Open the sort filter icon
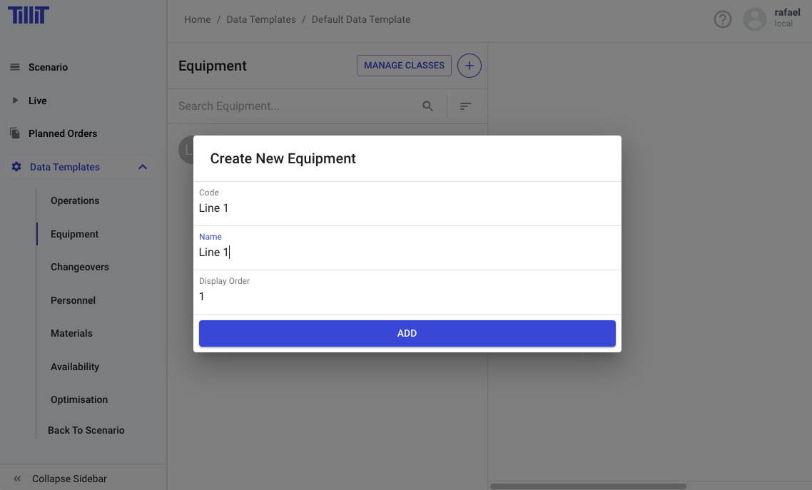The width and height of the screenshot is (812, 490). [x=466, y=106]
